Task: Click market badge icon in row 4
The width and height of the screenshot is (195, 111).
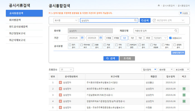Action: (60, 101)
